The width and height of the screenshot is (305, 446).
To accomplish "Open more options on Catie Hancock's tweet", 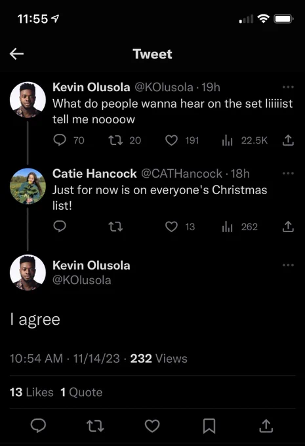I will click(x=288, y=173).
